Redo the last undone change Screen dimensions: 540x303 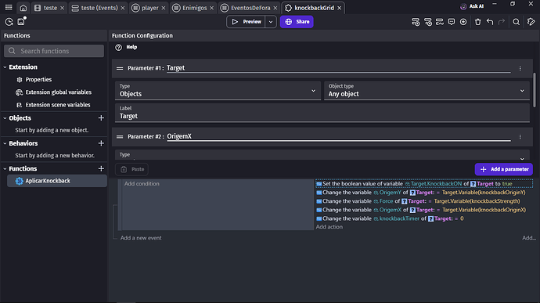(x=502, y=22)
